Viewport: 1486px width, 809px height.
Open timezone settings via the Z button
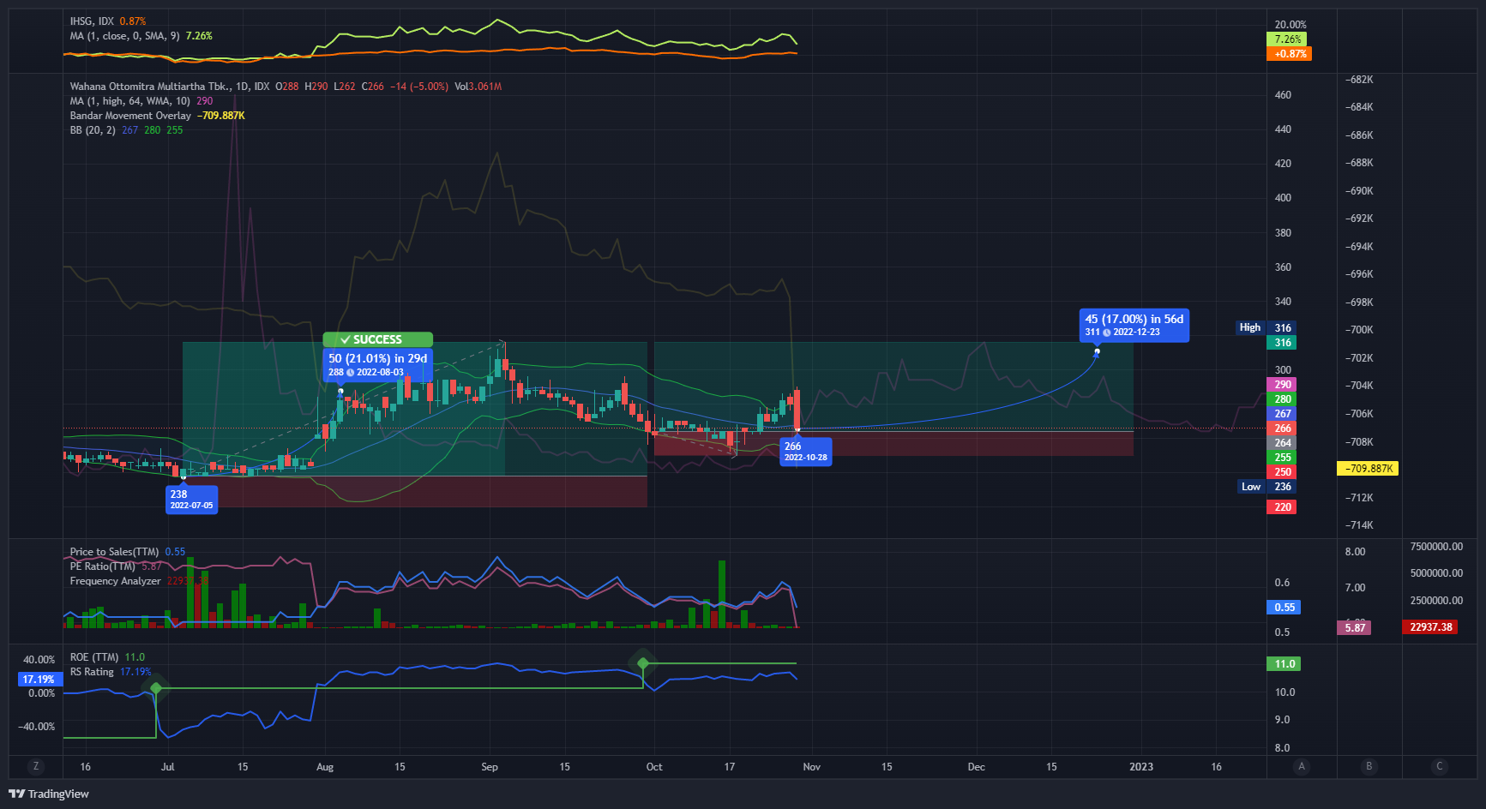(x=35, y=766)
